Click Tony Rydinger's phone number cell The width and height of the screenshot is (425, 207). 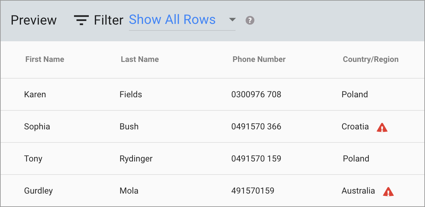coord(257,159)
